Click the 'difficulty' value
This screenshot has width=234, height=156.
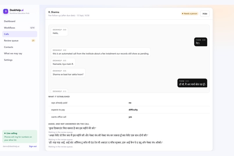(133, 110)
